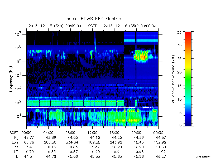Click the LT value '0.83'
This screenshot has height=158, width=211.
tap(52, 152)
